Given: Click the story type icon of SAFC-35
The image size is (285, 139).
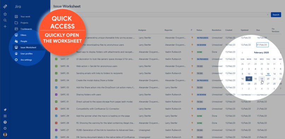Looking at the screenshot, I should click(x=56, y=73).
